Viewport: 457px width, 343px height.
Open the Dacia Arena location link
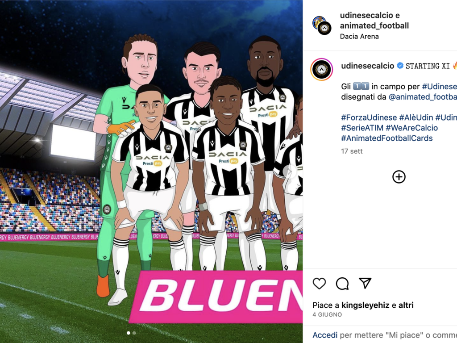(x=359, y=37)
